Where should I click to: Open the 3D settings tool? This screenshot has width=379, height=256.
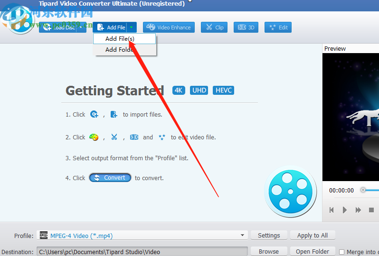pos(246,27)
